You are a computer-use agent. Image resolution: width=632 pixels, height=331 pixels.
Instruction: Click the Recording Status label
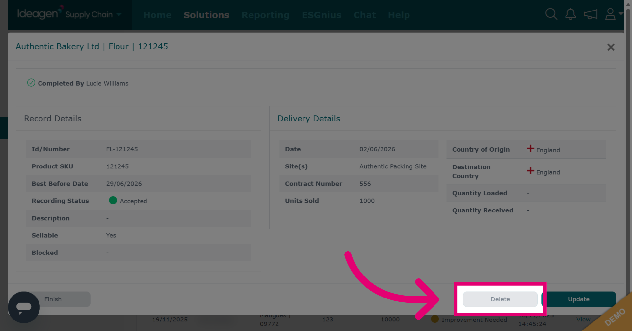pos(60,201)
